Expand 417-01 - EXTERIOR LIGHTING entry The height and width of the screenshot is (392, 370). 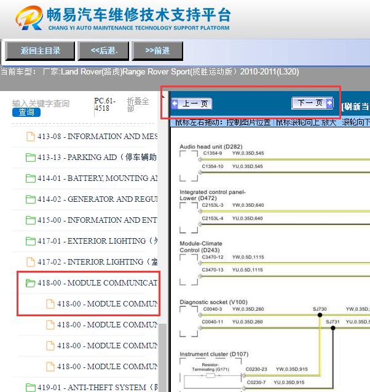97,241
